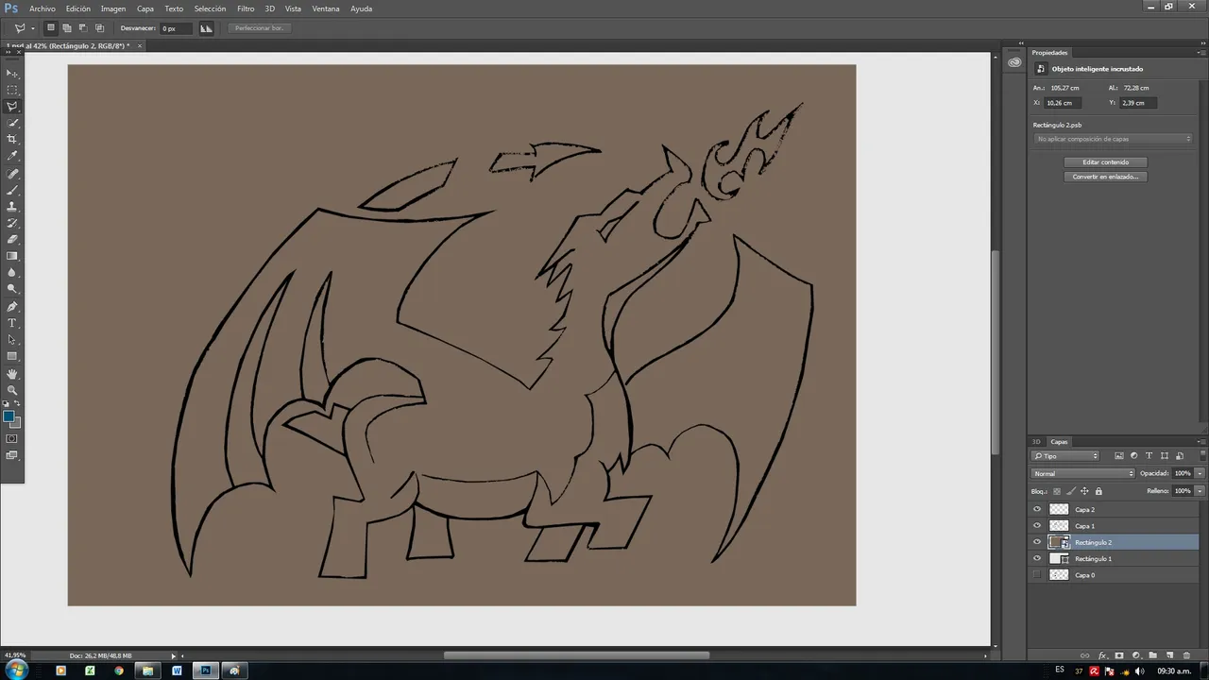This screenshot has height=680, width=1209.
Task: Open the Edición menu
Action: (x=78, y=8)
